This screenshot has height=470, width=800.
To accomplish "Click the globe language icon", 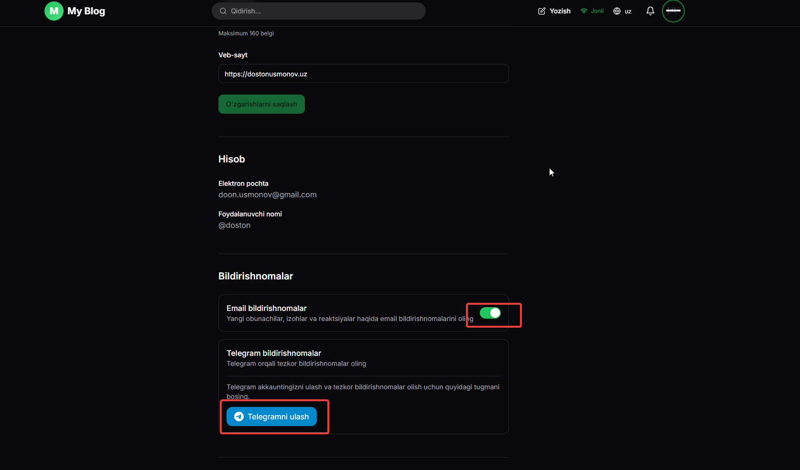I will [617, 11].
